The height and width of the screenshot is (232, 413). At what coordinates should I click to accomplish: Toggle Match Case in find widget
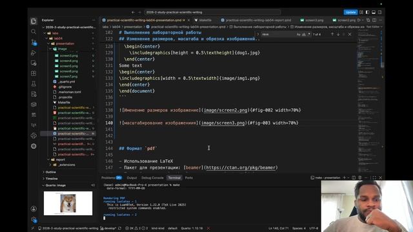[x=298, y=34]
